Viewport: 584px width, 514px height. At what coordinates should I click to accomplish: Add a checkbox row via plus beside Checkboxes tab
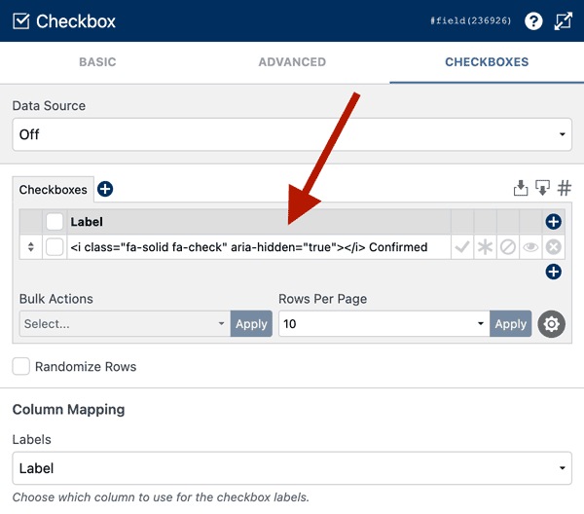coord(105,189)
